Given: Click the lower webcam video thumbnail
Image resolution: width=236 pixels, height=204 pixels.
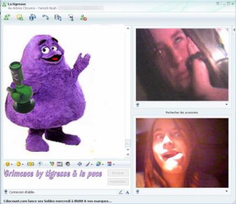Looking at the screenshot, I should pyautogui.click(x=182, y=153).
